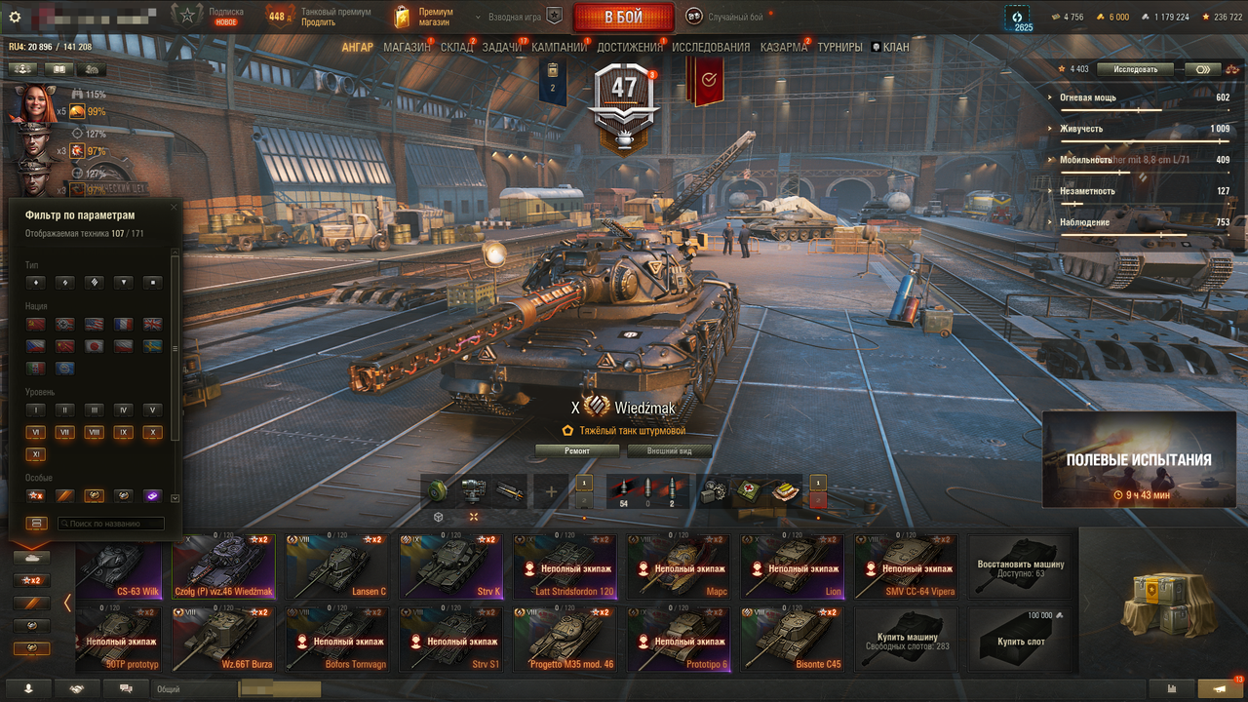Open the Казарма menu tab
The width and height of the screenshot is (1248, 702).
tap(784, 47)
